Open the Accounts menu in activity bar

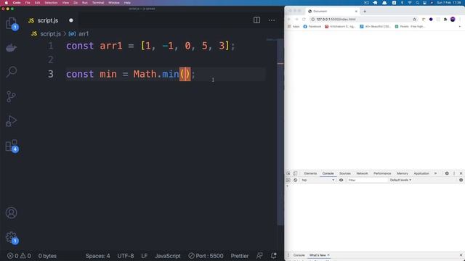click(12, 212)
